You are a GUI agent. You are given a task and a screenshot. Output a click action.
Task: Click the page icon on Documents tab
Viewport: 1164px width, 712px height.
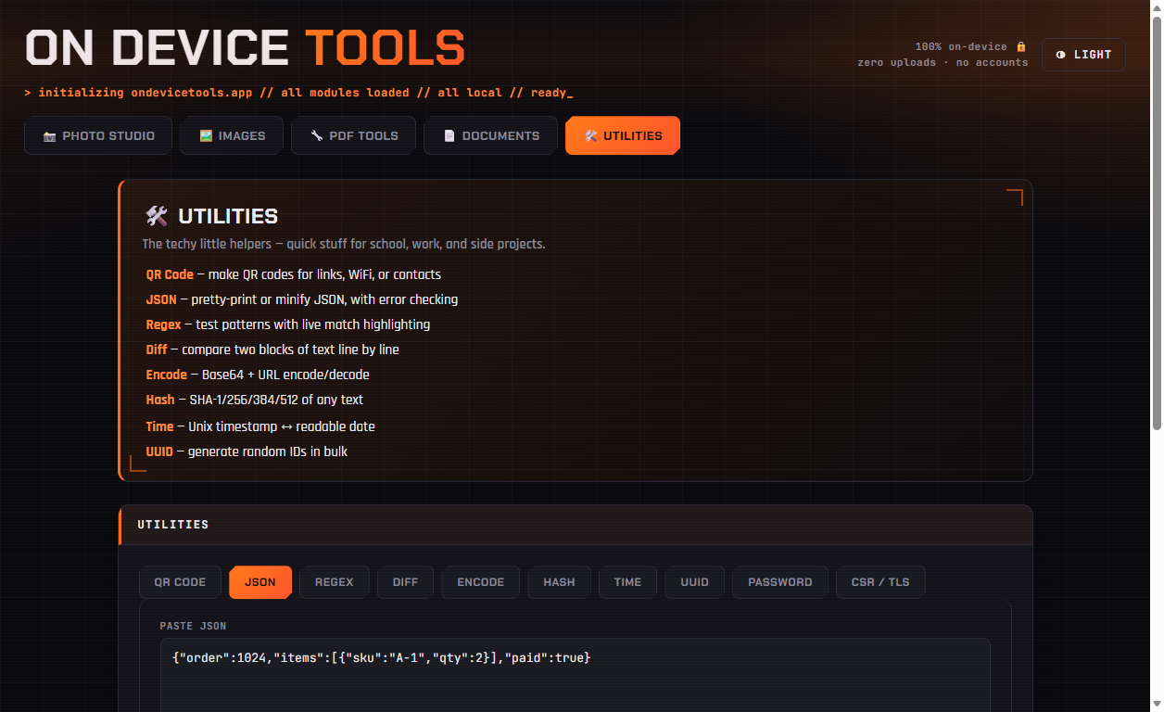(x=449, y=136)
